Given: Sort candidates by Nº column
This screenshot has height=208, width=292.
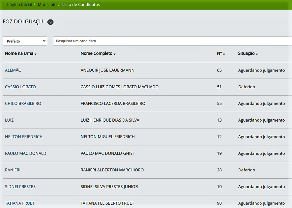Looking at the screenshot, I should click(x=221, y=53).
